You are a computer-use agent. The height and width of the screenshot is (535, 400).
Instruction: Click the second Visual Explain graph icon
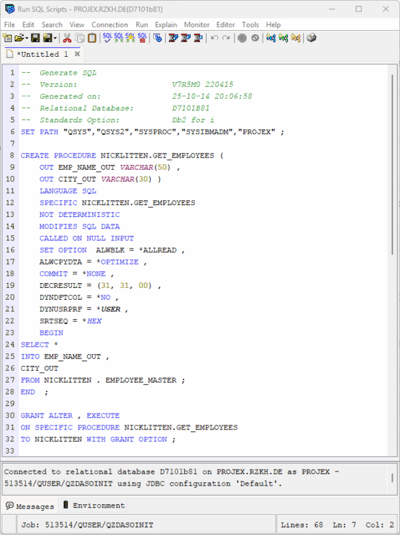[283, 38]
